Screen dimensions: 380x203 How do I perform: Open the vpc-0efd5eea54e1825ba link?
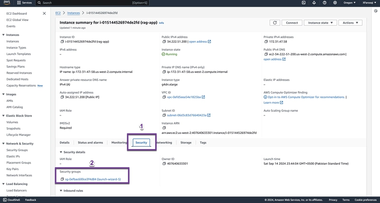[184, 97]
